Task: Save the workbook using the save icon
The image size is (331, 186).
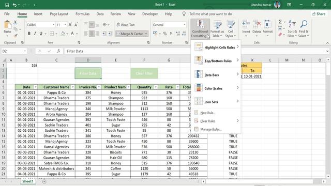Action: (x=7, y=5)
